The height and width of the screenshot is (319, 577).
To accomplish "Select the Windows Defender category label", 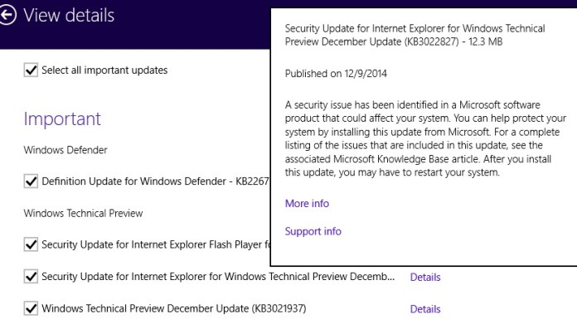I will pyautogui.click(x=65, y=150).
